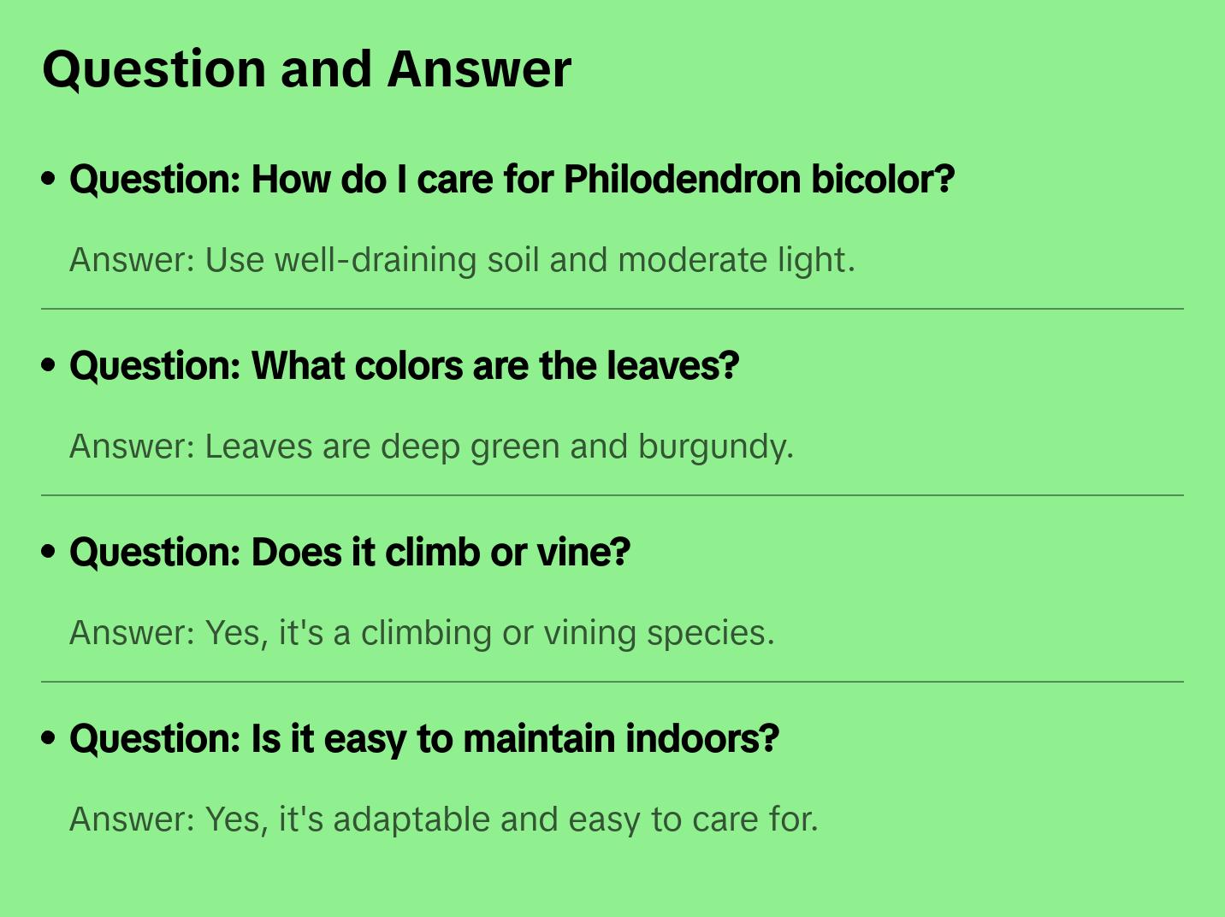Viewport: 1225px width, 917px height.
Task: Click the divider line below the soil answer
Action: tap(612, 309)
